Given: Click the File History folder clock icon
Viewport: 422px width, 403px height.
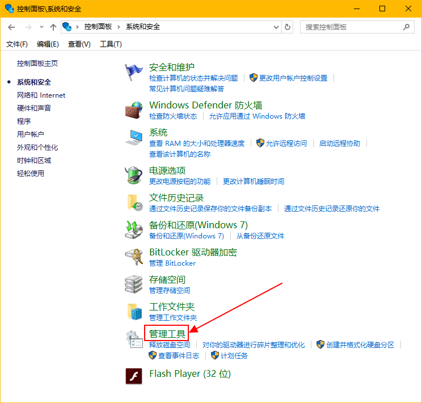Looking at the screenshot, I should pyautogui.click(x=134, y=203).
